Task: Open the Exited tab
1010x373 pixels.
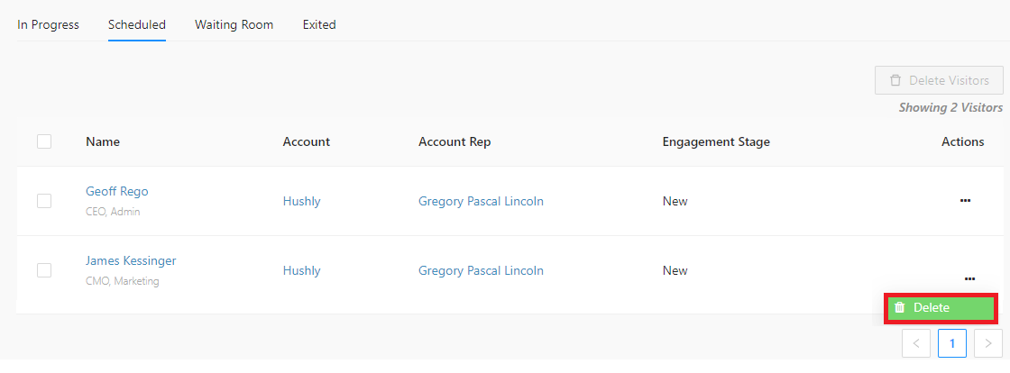Action: (x=319, y=25)
